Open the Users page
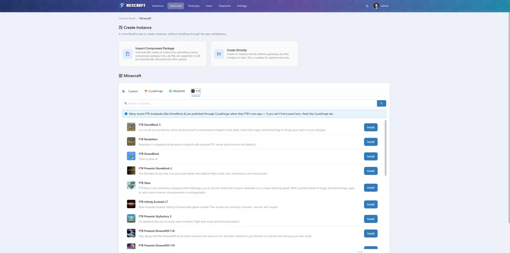Image resolution: width=510 pixels, height=253 pixels. (209, 6)
